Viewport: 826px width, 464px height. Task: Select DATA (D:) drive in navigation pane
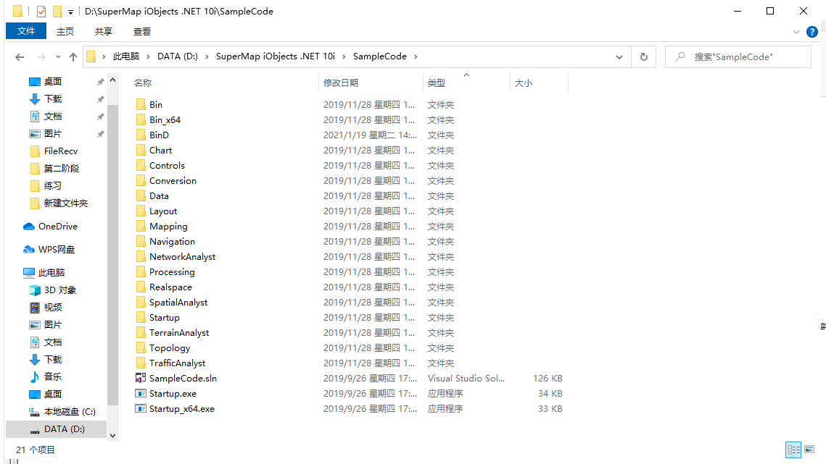57,429
